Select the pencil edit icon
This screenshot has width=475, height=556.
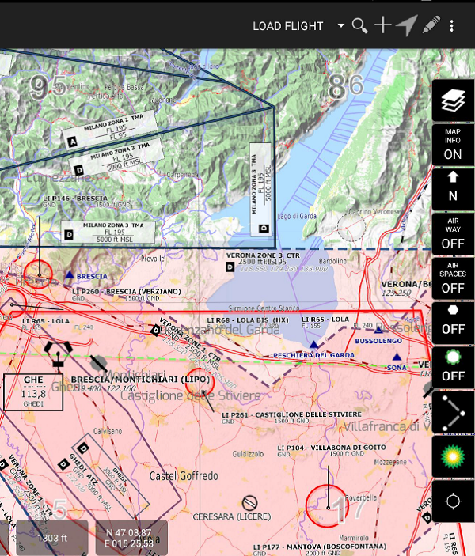point(431,25)
